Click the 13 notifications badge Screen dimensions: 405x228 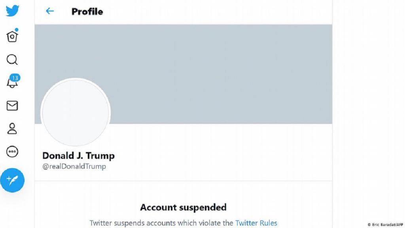point(15,78)
